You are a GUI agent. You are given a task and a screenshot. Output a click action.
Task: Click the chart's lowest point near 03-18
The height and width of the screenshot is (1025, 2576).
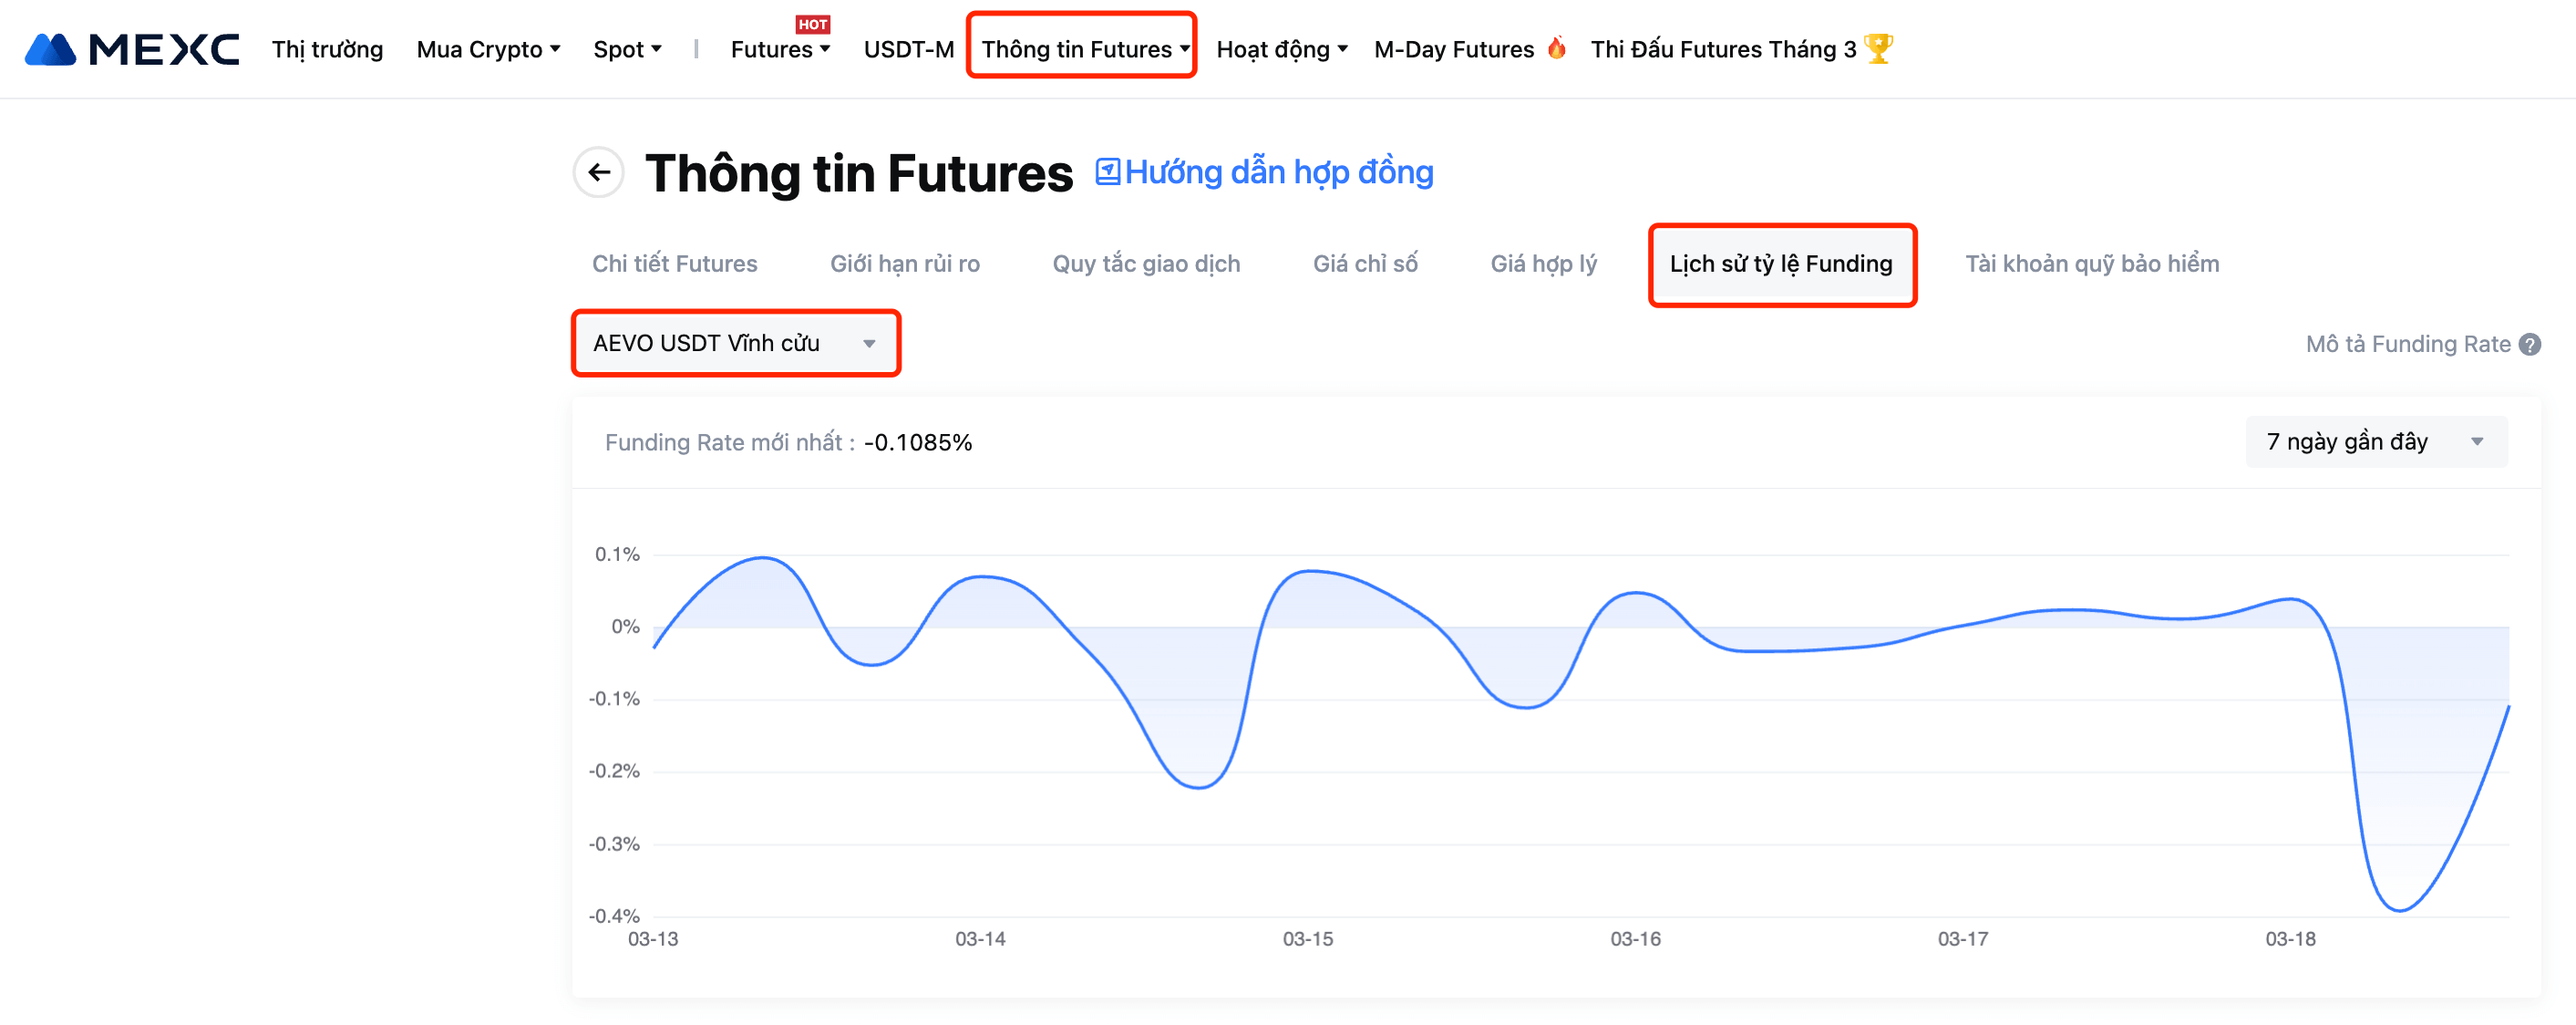point(2400,909)
